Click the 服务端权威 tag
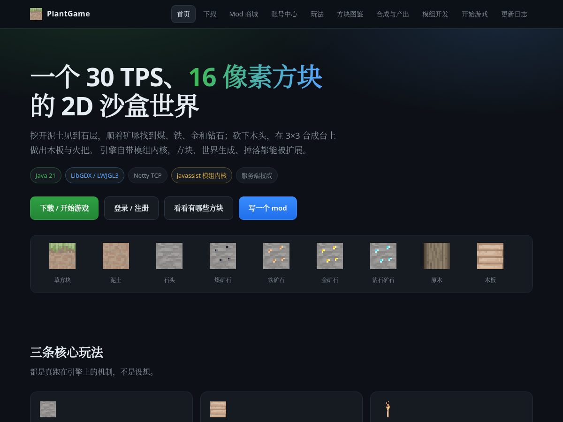The height and width of the screenshot is (422, 563). 257,175
